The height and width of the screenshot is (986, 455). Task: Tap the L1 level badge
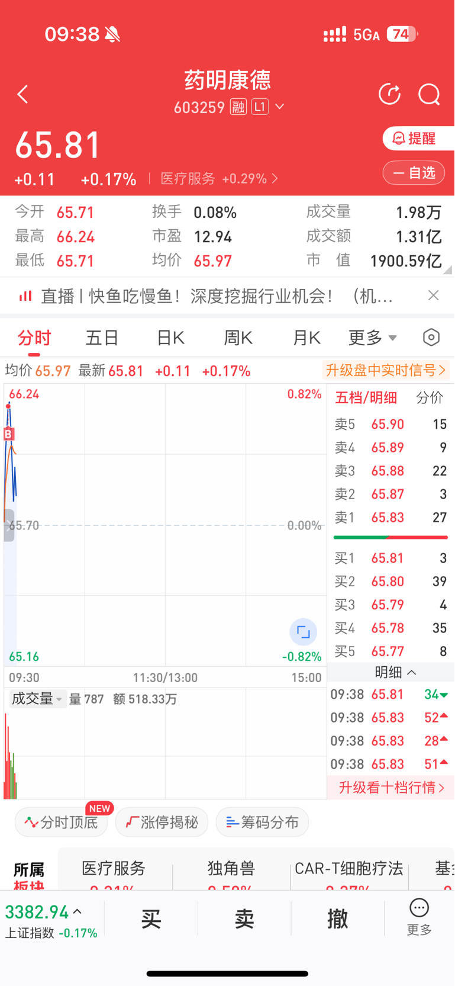point(260,107)
